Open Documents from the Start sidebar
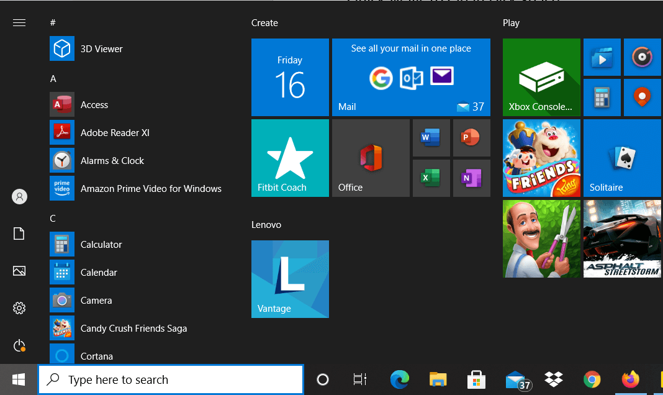This screenshot has height=395, width=663. (19, 234)
